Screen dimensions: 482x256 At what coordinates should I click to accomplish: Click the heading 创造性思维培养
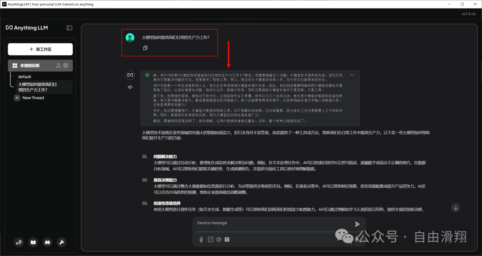tap(167, 203)
